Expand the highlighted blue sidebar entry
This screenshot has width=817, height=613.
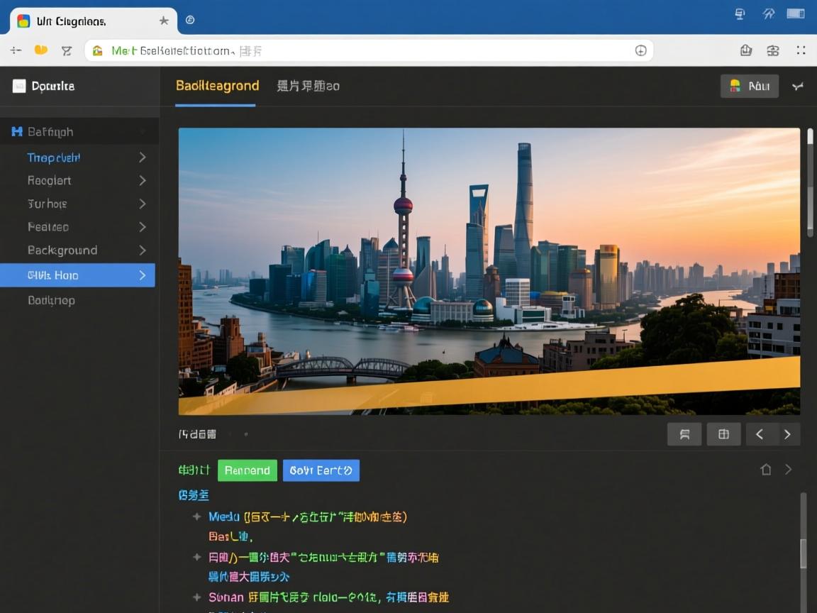pos(142,275)
